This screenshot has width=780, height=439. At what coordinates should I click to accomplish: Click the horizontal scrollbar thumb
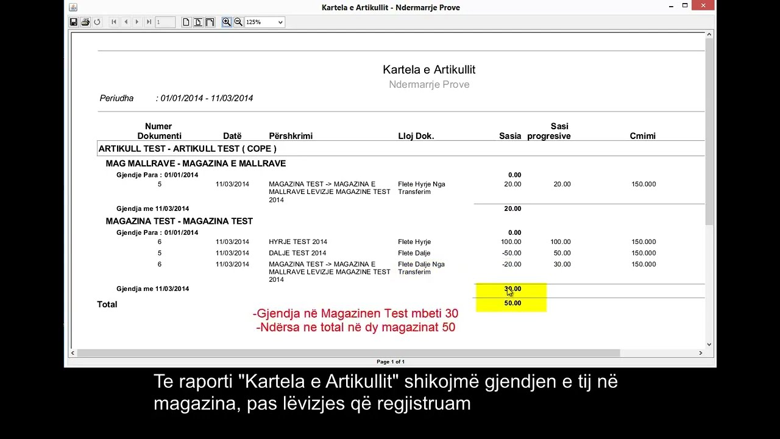(349, 353)
